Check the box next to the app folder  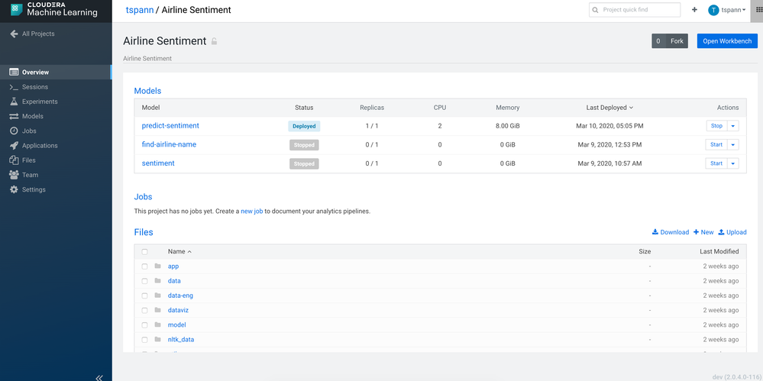pyautogui.click(x=144, y=266)
